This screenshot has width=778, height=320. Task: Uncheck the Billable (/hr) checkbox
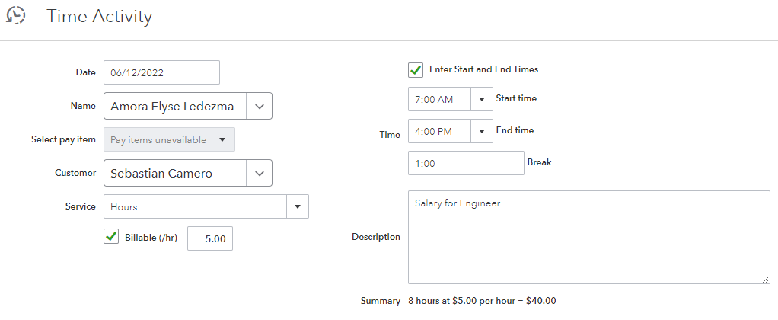click(111, 238)
